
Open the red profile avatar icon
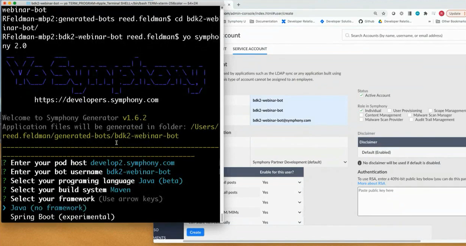tap(442, 13)
